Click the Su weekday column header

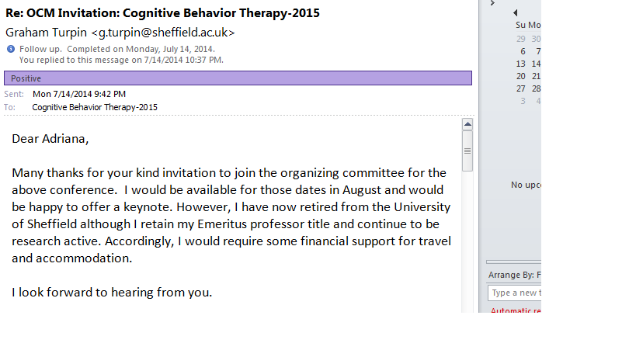pyautogui.click(x=521, y=26)
